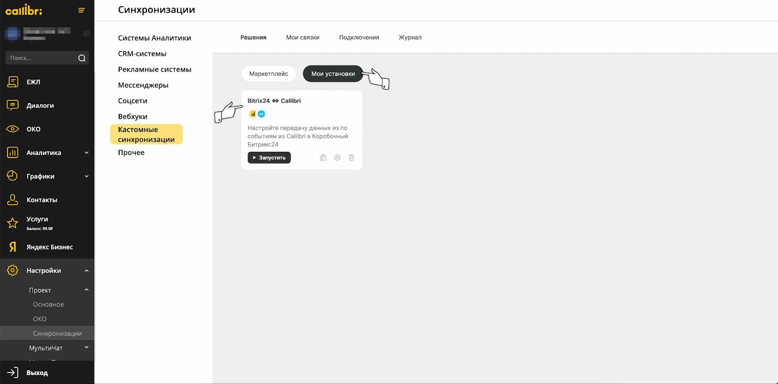The width and height of the screenshot is (778, 384).
Task: Open Диалоги menu label
Action: pyautogui.click(x=40, y=105)
